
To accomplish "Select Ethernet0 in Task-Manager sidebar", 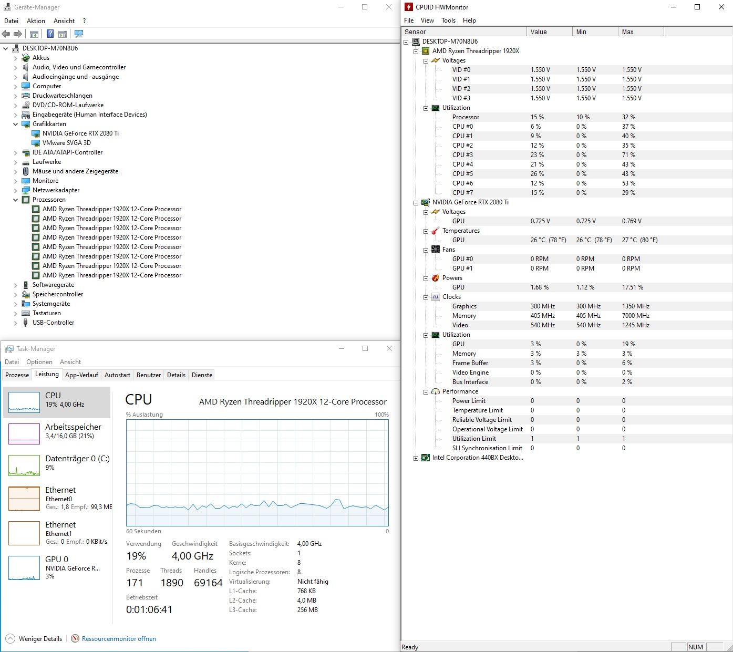I will coord(57,498).
